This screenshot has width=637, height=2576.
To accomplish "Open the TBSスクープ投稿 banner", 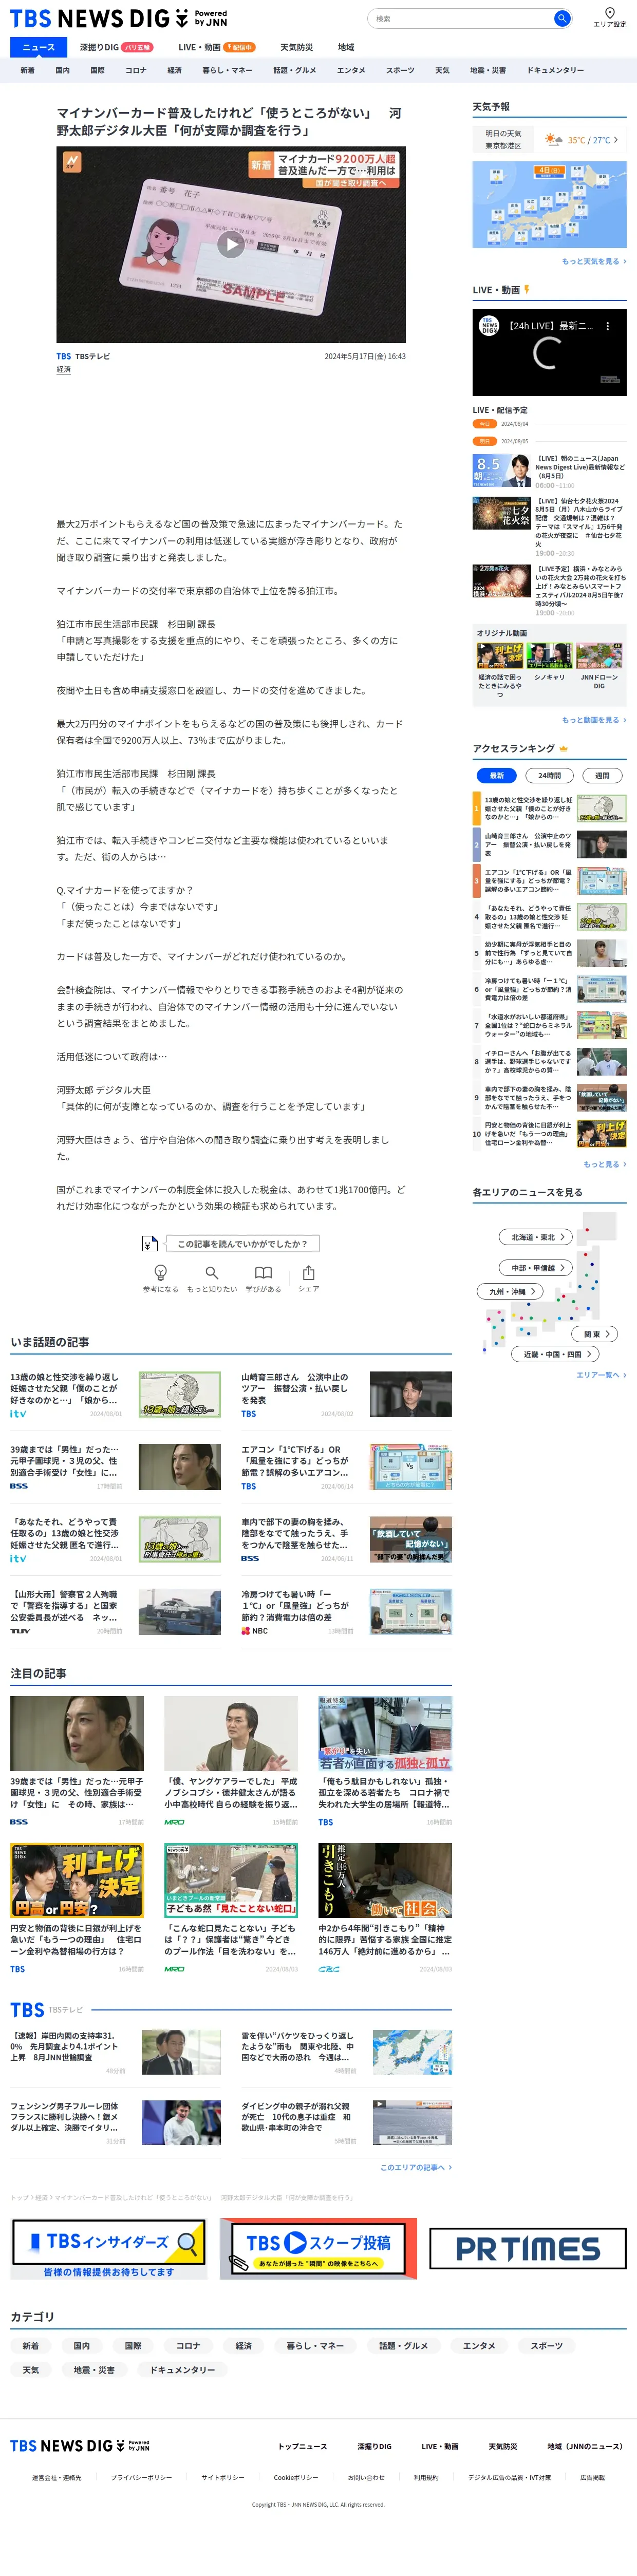I will click(318, 2248).
